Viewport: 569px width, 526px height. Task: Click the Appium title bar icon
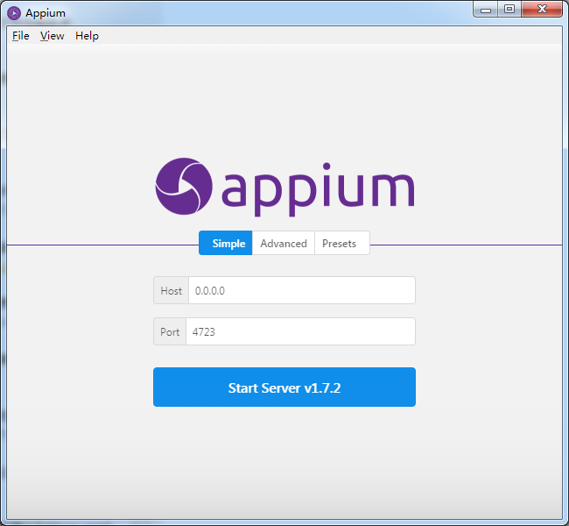pyautogui.click(x=14, y=13)
